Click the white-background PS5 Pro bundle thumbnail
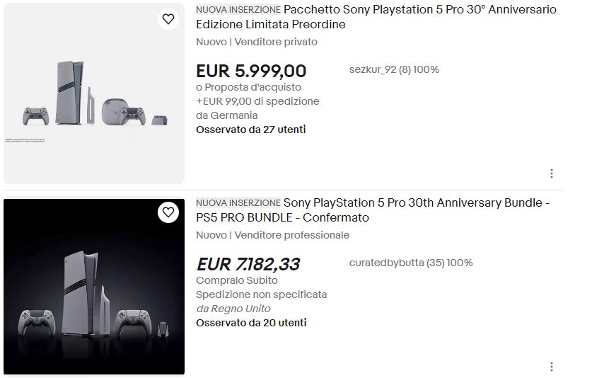The height and width of the screenshot is (378, 592). pos(94,93)
